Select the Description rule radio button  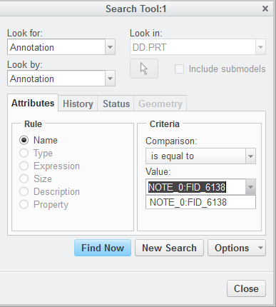click(24, 191)
